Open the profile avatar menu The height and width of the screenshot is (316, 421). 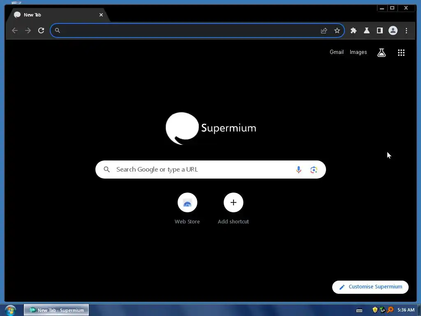coord(393,30)
